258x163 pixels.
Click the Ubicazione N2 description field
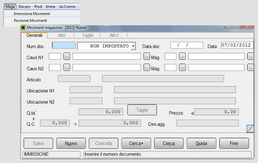click(175, 101)
